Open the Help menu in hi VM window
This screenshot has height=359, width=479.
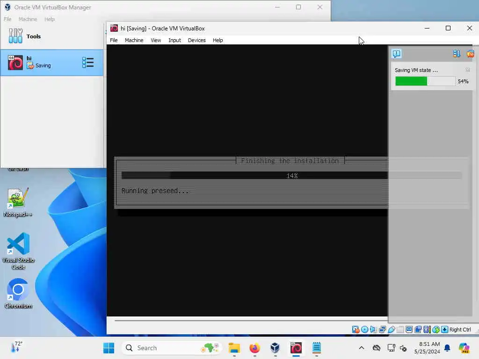pos(218,40)
